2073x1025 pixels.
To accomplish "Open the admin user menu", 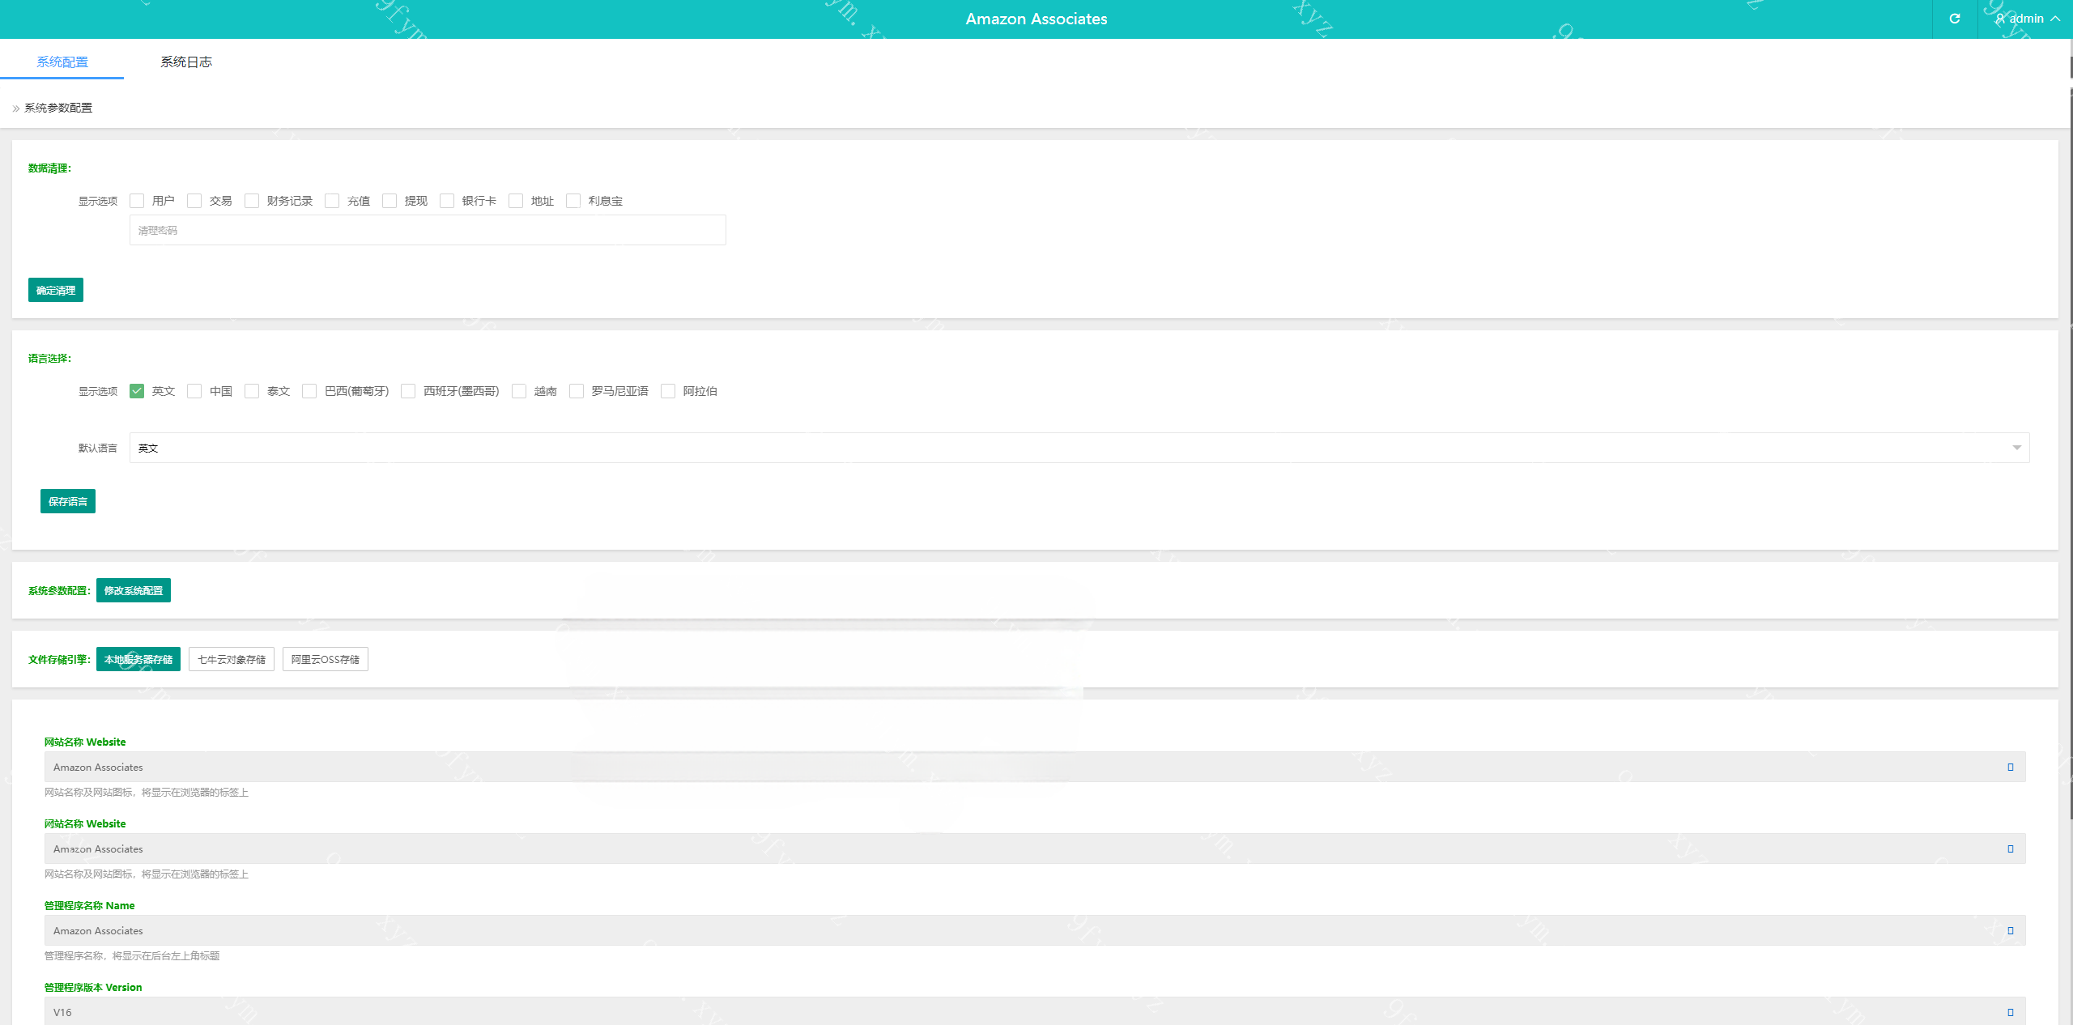I will (2028, 19).
